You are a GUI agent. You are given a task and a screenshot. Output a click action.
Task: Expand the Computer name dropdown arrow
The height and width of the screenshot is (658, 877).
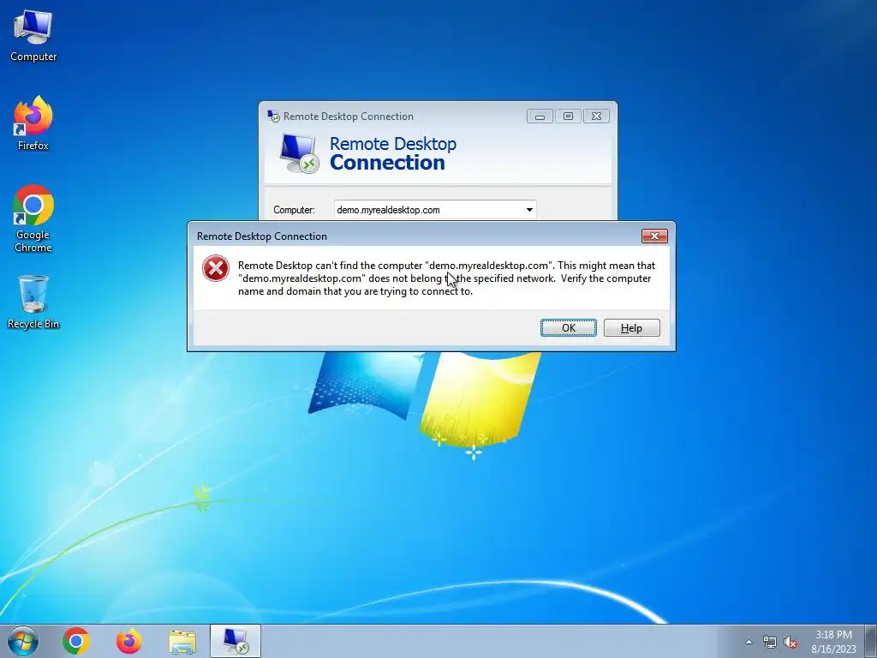[529, 210]
